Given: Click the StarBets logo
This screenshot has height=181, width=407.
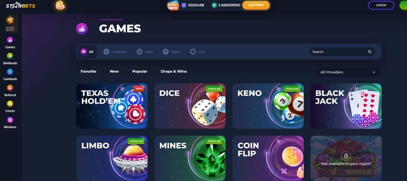Looking at the screenshot, I should pyautogui.click(x=21, y=5).
